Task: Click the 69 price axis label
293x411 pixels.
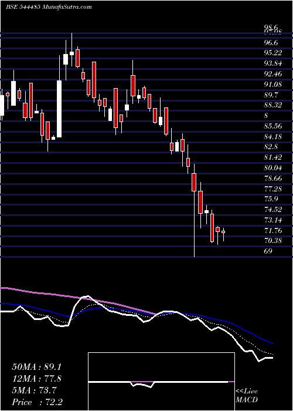Action: [x=268, y=251]
